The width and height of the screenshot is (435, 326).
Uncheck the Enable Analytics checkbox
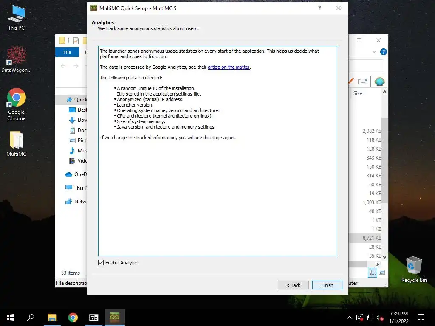pyautogui.click(x=101, y=262)
